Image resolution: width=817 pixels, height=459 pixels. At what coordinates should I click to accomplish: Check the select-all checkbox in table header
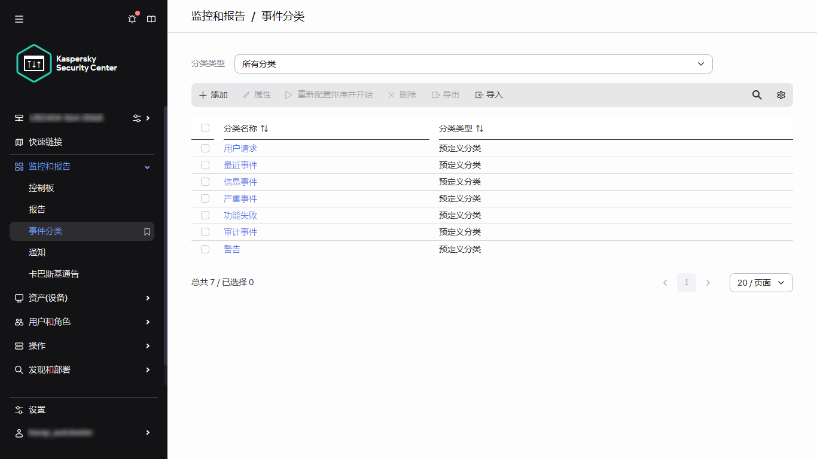click(205, 127)
